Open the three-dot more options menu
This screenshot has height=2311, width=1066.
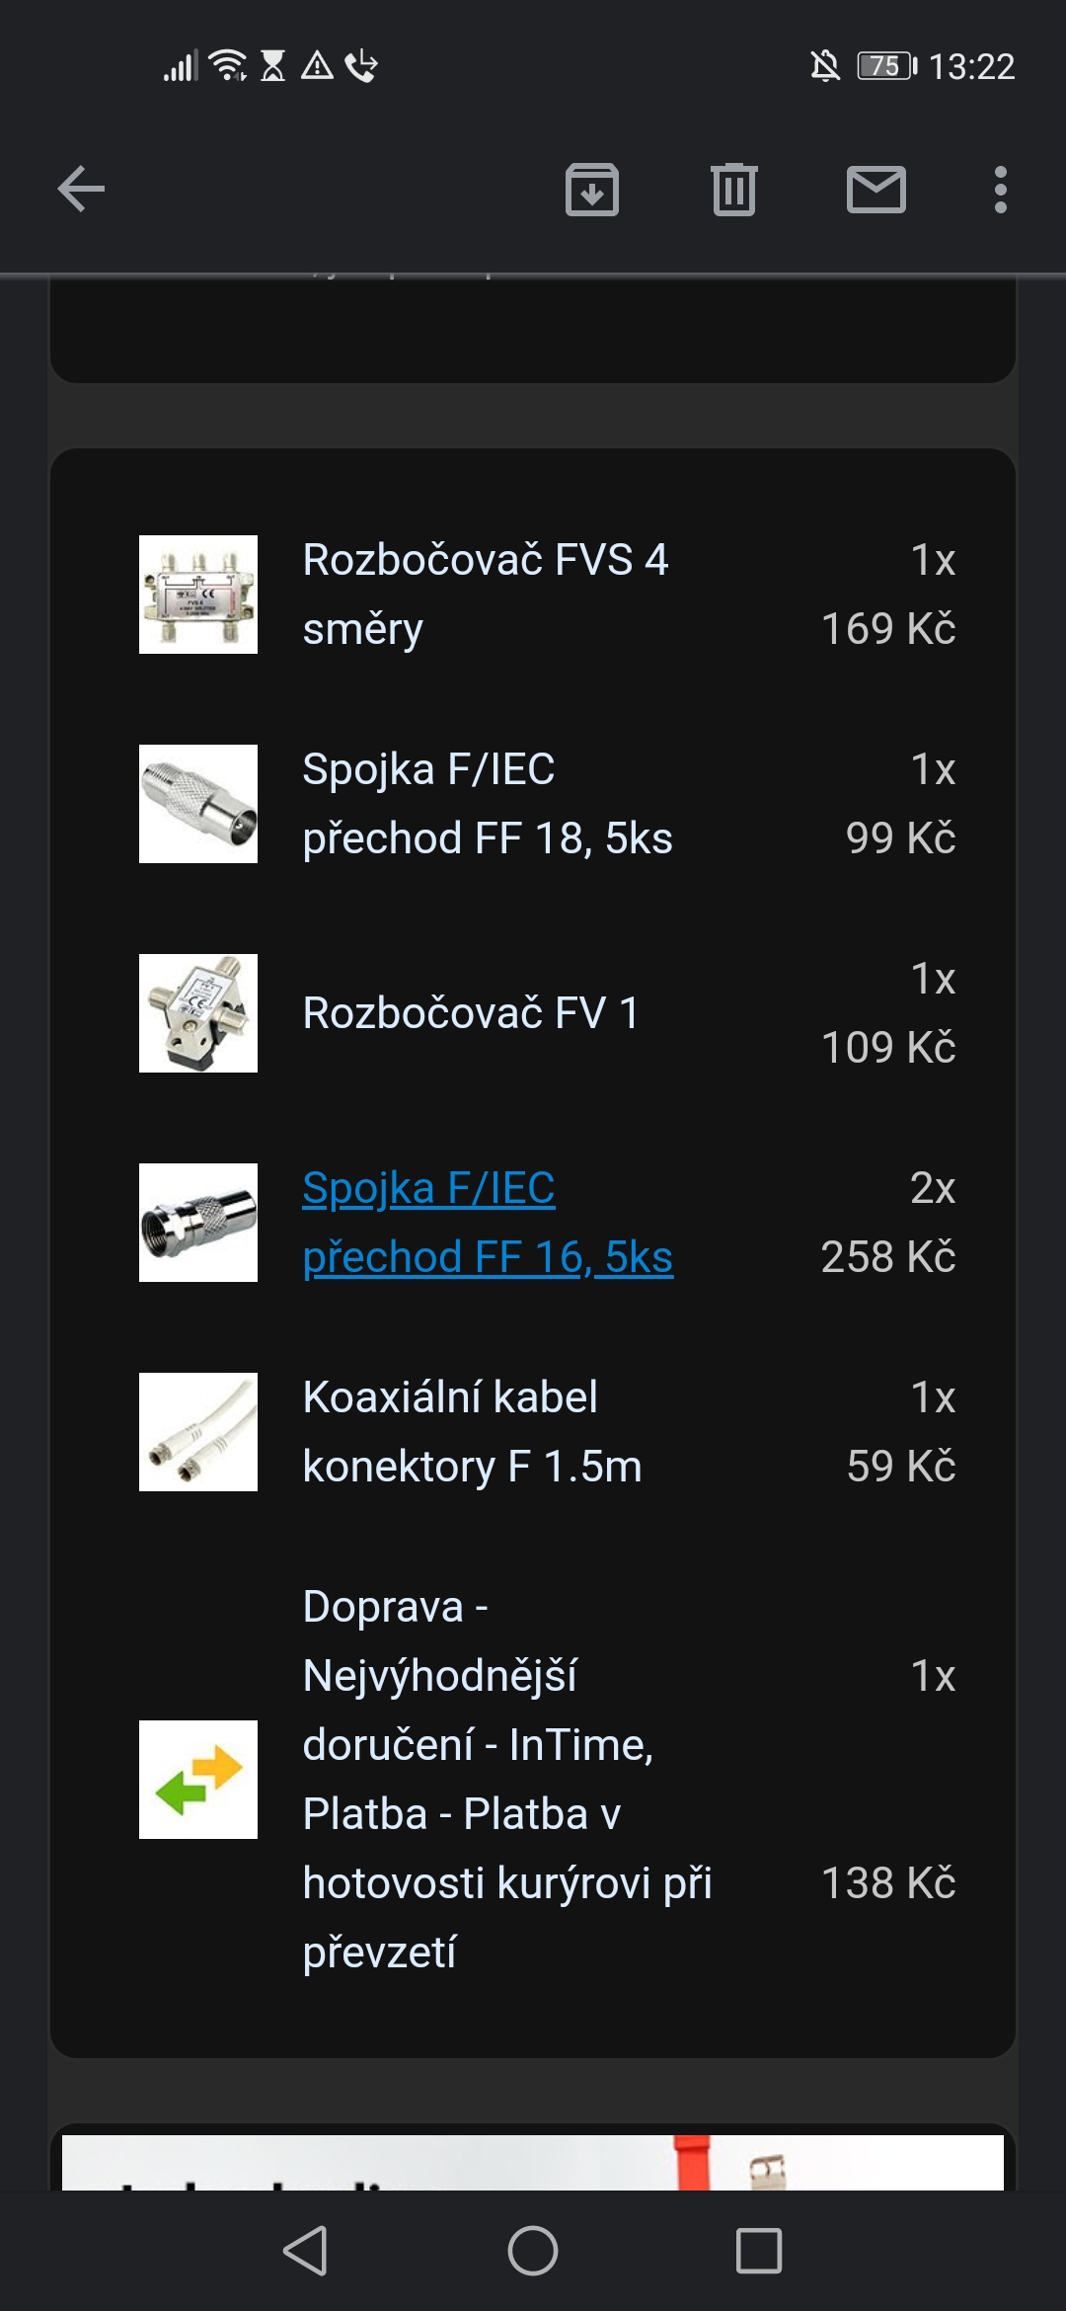point(1000,190)
